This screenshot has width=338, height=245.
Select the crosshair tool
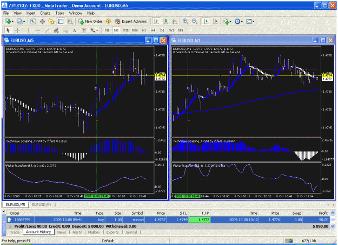[x=17, y=30]
